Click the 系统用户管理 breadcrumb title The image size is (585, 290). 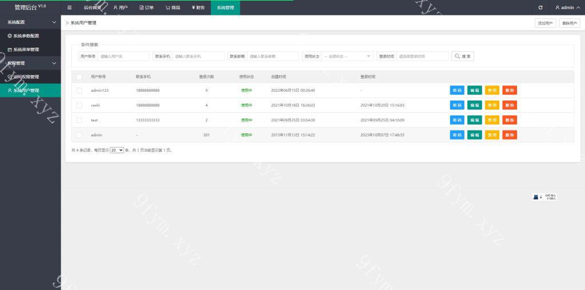pyautogui.click(x=83, y=23)
